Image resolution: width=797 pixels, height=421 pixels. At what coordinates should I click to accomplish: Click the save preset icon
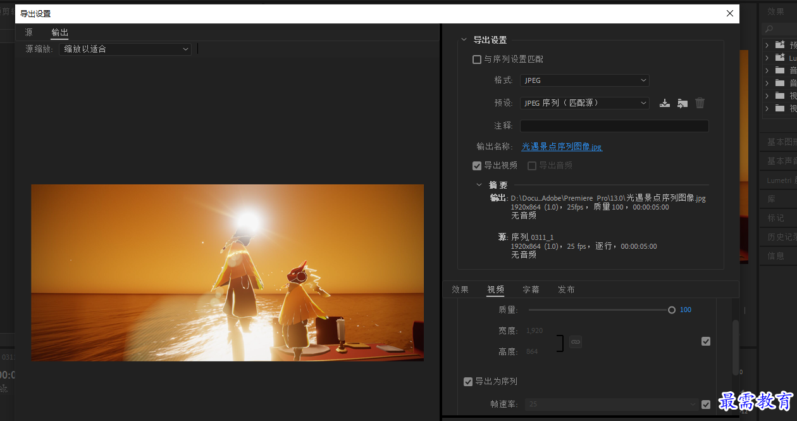point(664,103)
